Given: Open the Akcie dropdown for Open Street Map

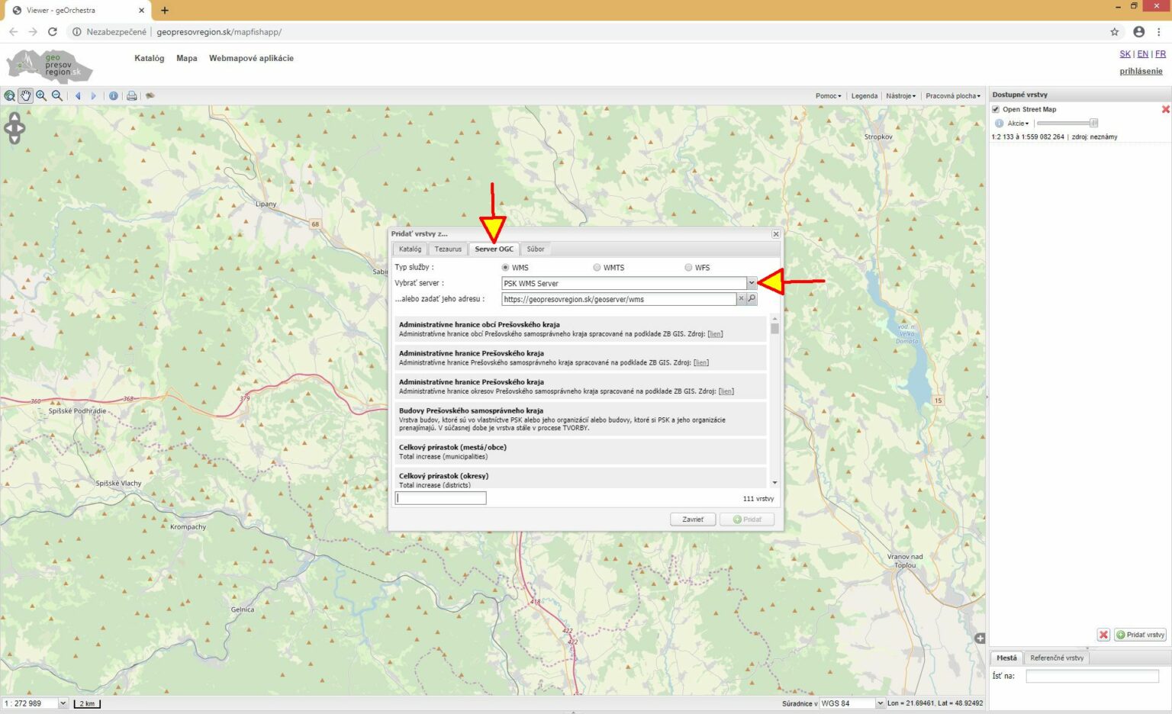Looking at the screenshot, I should (1018, 123).
